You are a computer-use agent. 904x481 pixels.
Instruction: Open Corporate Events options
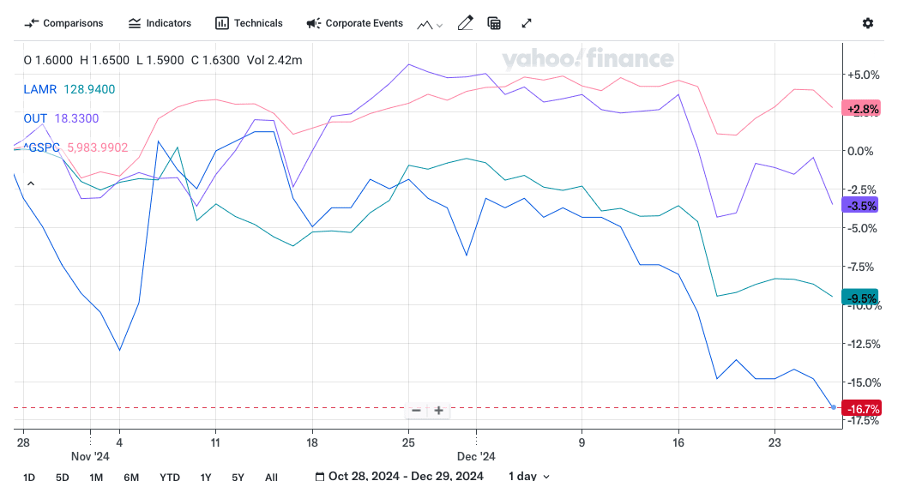(x=354, y=23)
